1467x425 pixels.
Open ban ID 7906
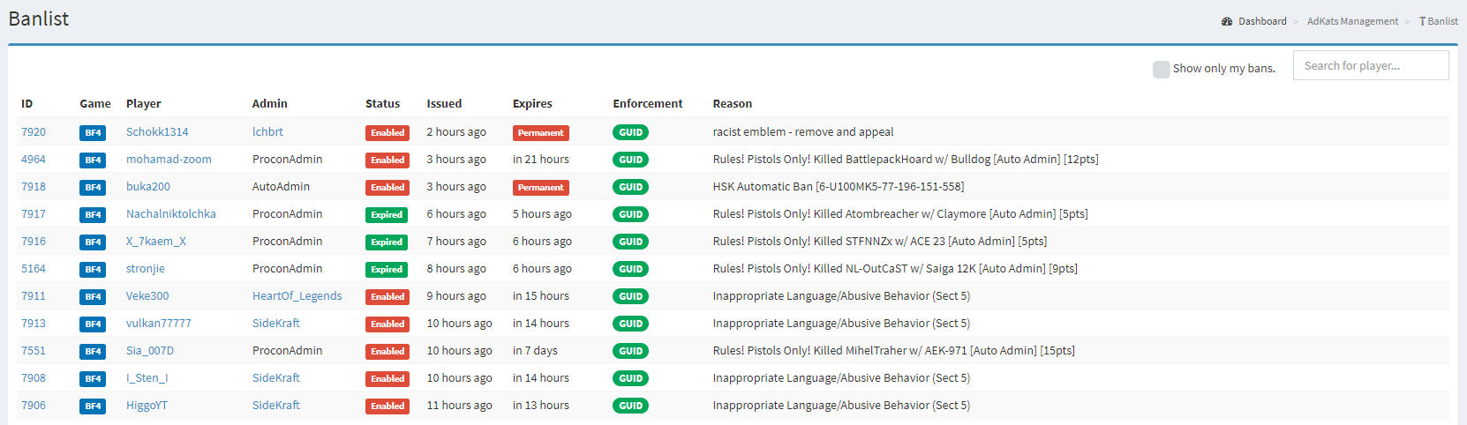[x=34, y=406]
